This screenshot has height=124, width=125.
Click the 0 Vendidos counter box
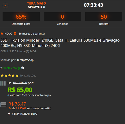coord(62,17)
